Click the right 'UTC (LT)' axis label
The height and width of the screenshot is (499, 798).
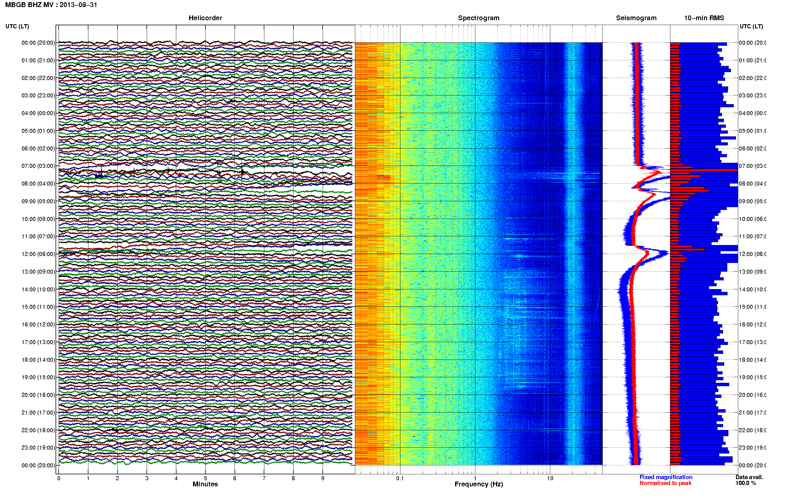click(x=751, y=26)
